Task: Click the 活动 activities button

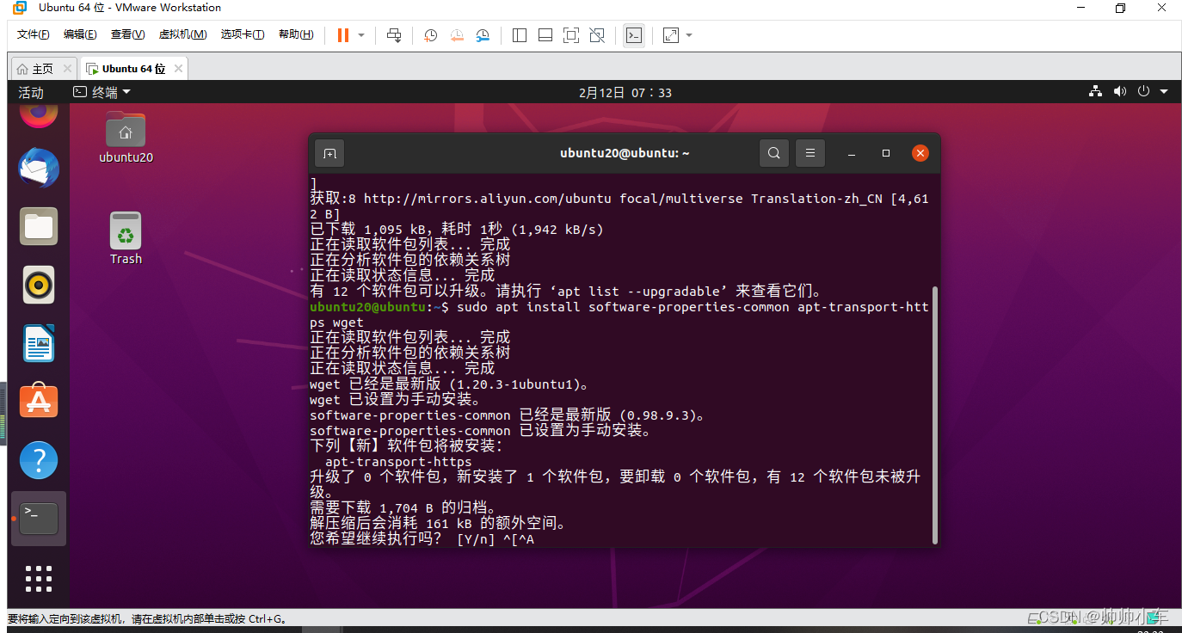Action: click(31, 92)
